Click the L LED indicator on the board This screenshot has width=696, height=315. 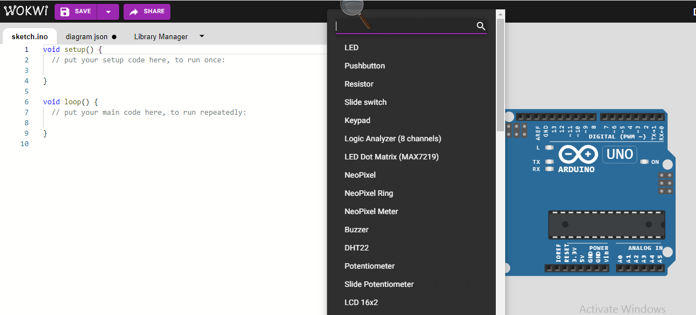[549, 148]
